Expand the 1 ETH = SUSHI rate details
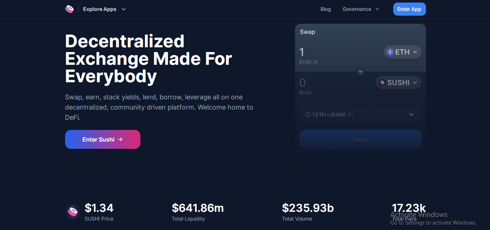This screenshot has height=230, width=490. coord(360,115)
